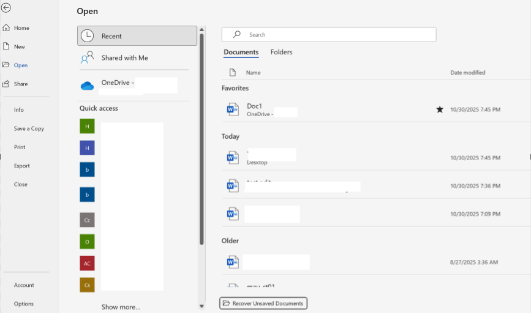Sort by the Name column header
This screenshot has width=531, height=313.
tap(254, 73)
